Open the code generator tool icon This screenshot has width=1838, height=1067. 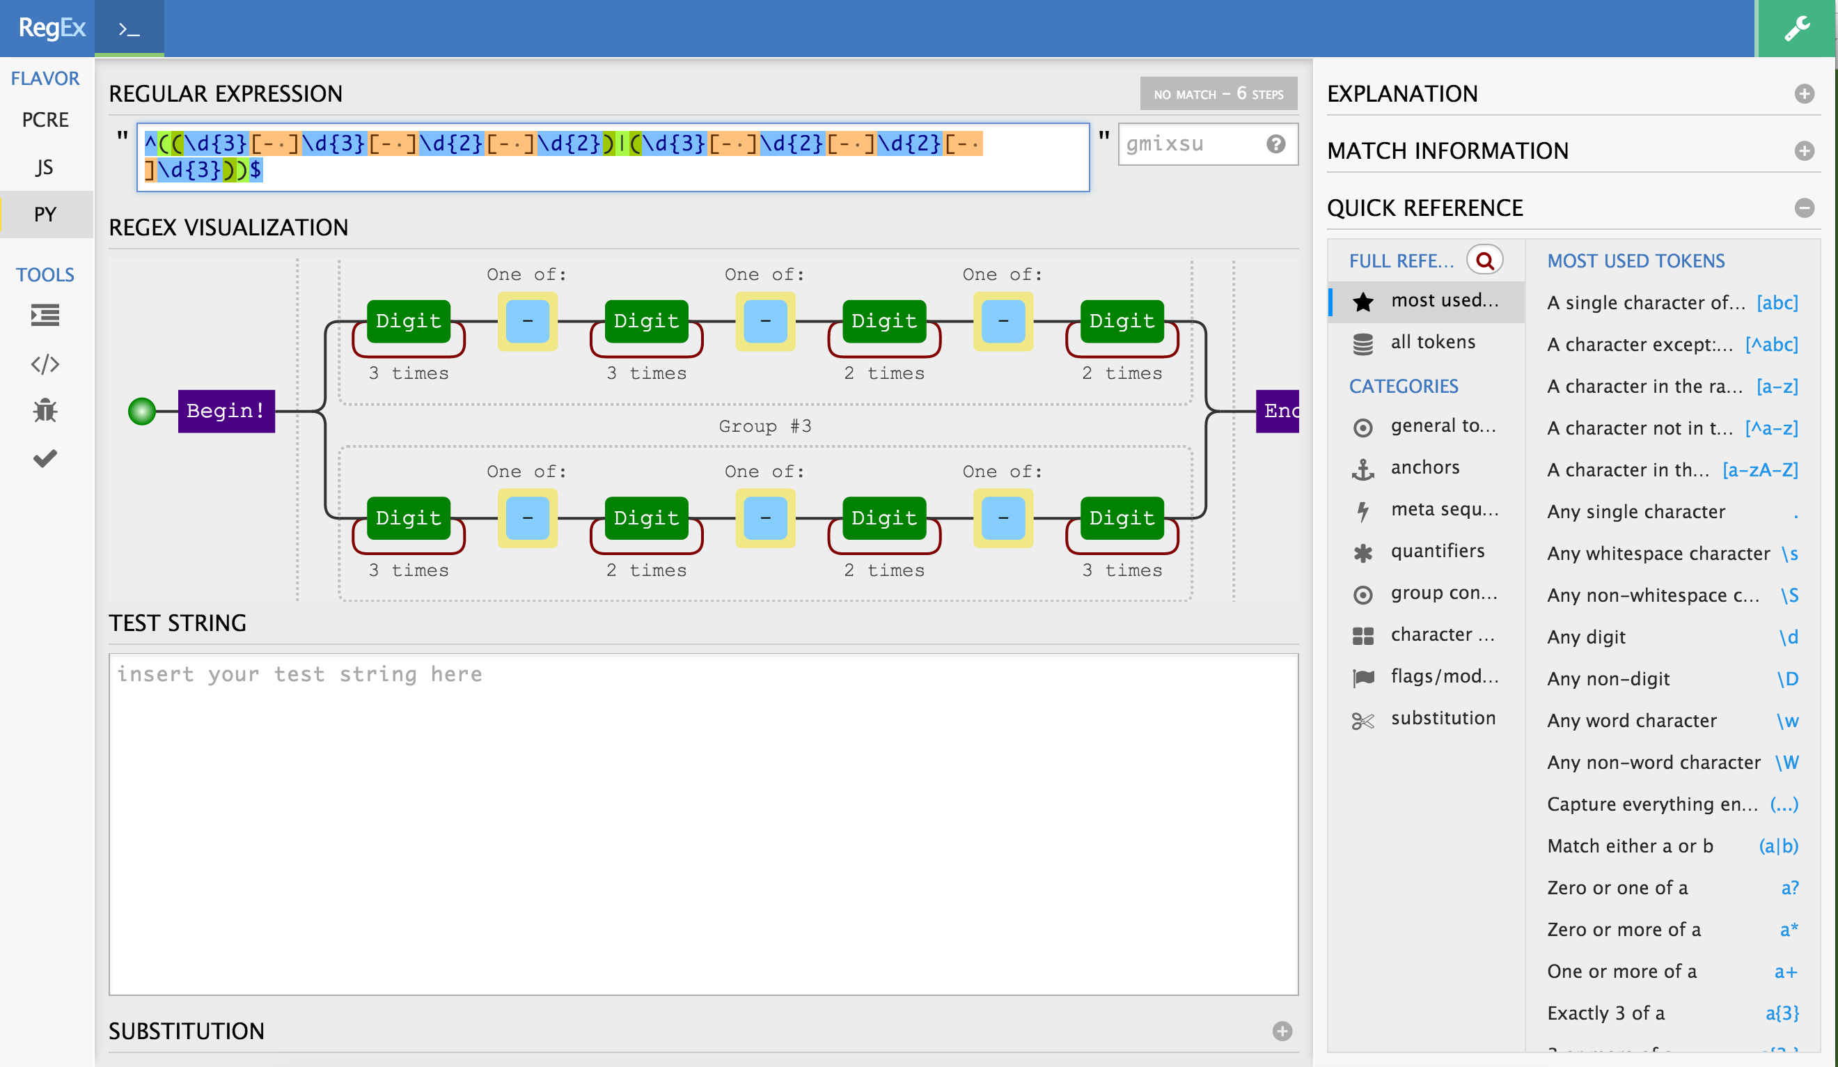coord(45,364)
